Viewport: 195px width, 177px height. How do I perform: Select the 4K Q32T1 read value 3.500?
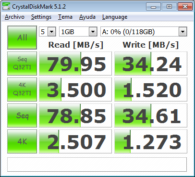tap(75, 89)
